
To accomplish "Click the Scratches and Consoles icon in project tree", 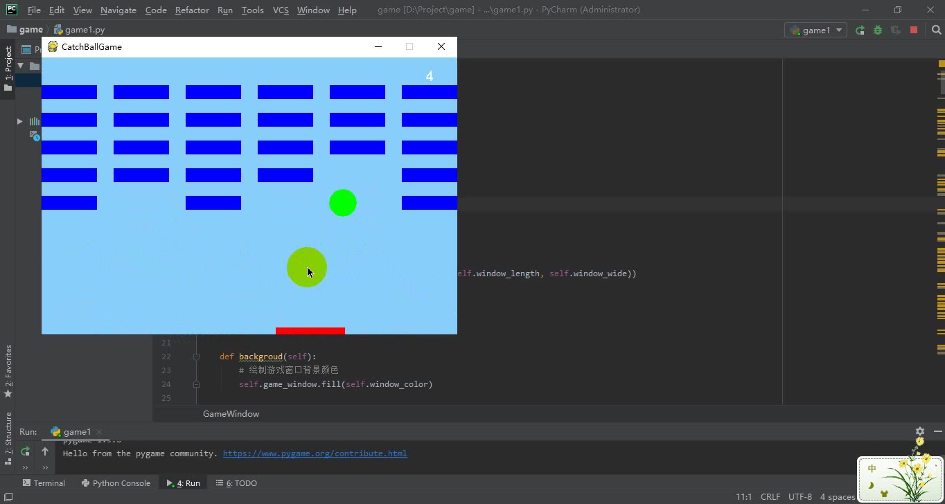I will pyautogui.click(x=35, y=136).
